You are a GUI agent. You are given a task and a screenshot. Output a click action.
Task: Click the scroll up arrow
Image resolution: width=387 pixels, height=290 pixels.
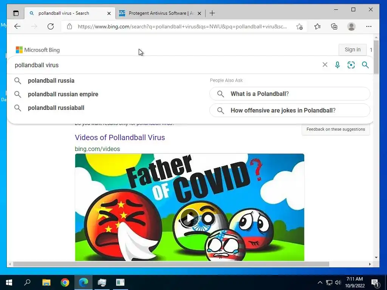pyautogui.click(x=376, y=37)
